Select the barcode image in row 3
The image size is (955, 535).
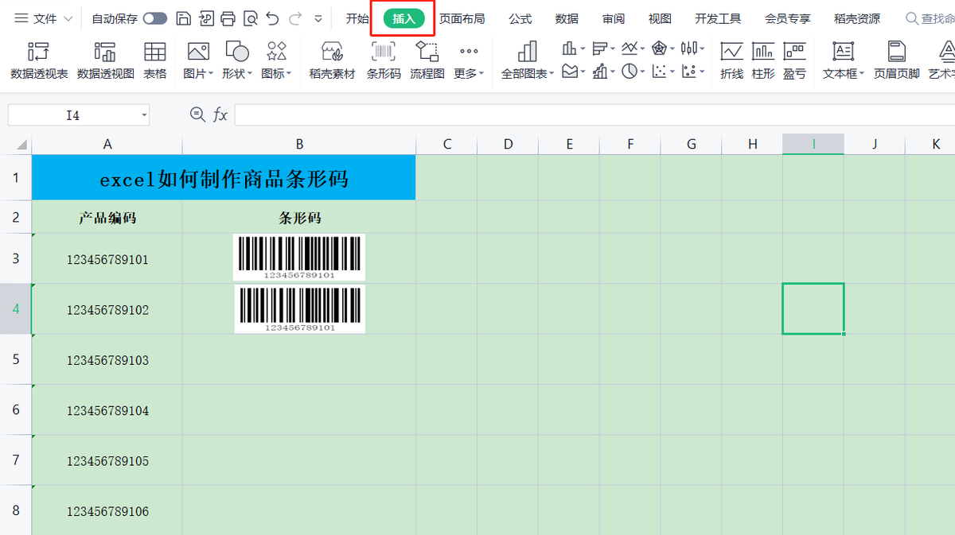click(299, 258)
